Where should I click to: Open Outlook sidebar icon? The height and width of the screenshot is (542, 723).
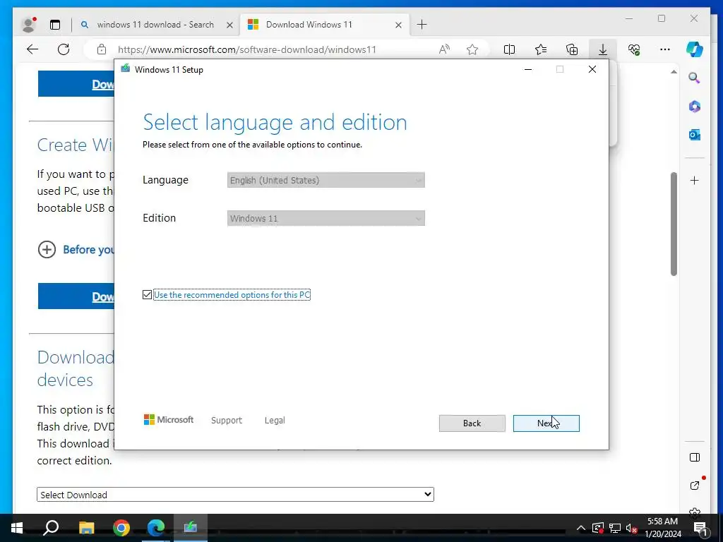pyautogui.click(x=695, y=135)
